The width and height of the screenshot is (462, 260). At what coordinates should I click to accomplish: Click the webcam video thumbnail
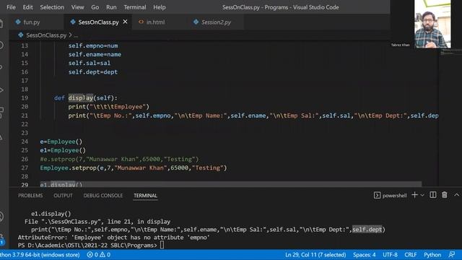point(432,24)
